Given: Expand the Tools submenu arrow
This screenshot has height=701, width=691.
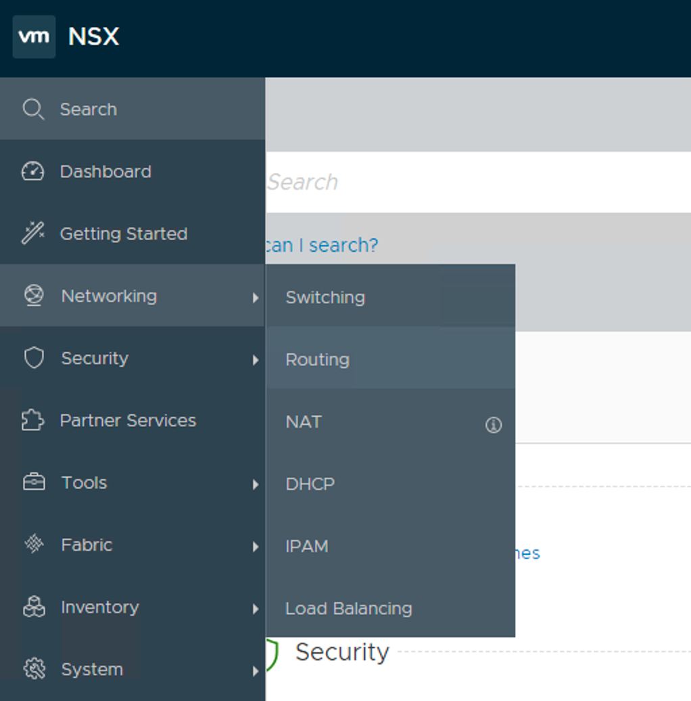Looking at the screenshot, I should (x=255, y=484).
